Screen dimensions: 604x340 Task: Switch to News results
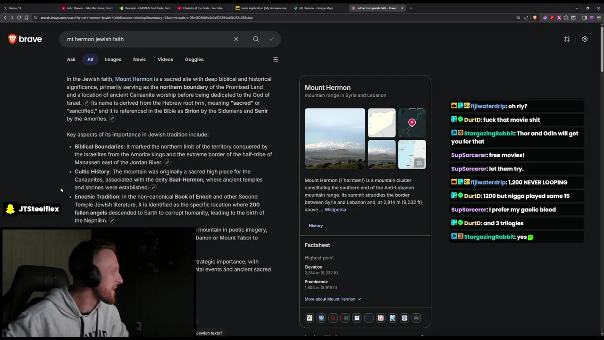(139, 59)
